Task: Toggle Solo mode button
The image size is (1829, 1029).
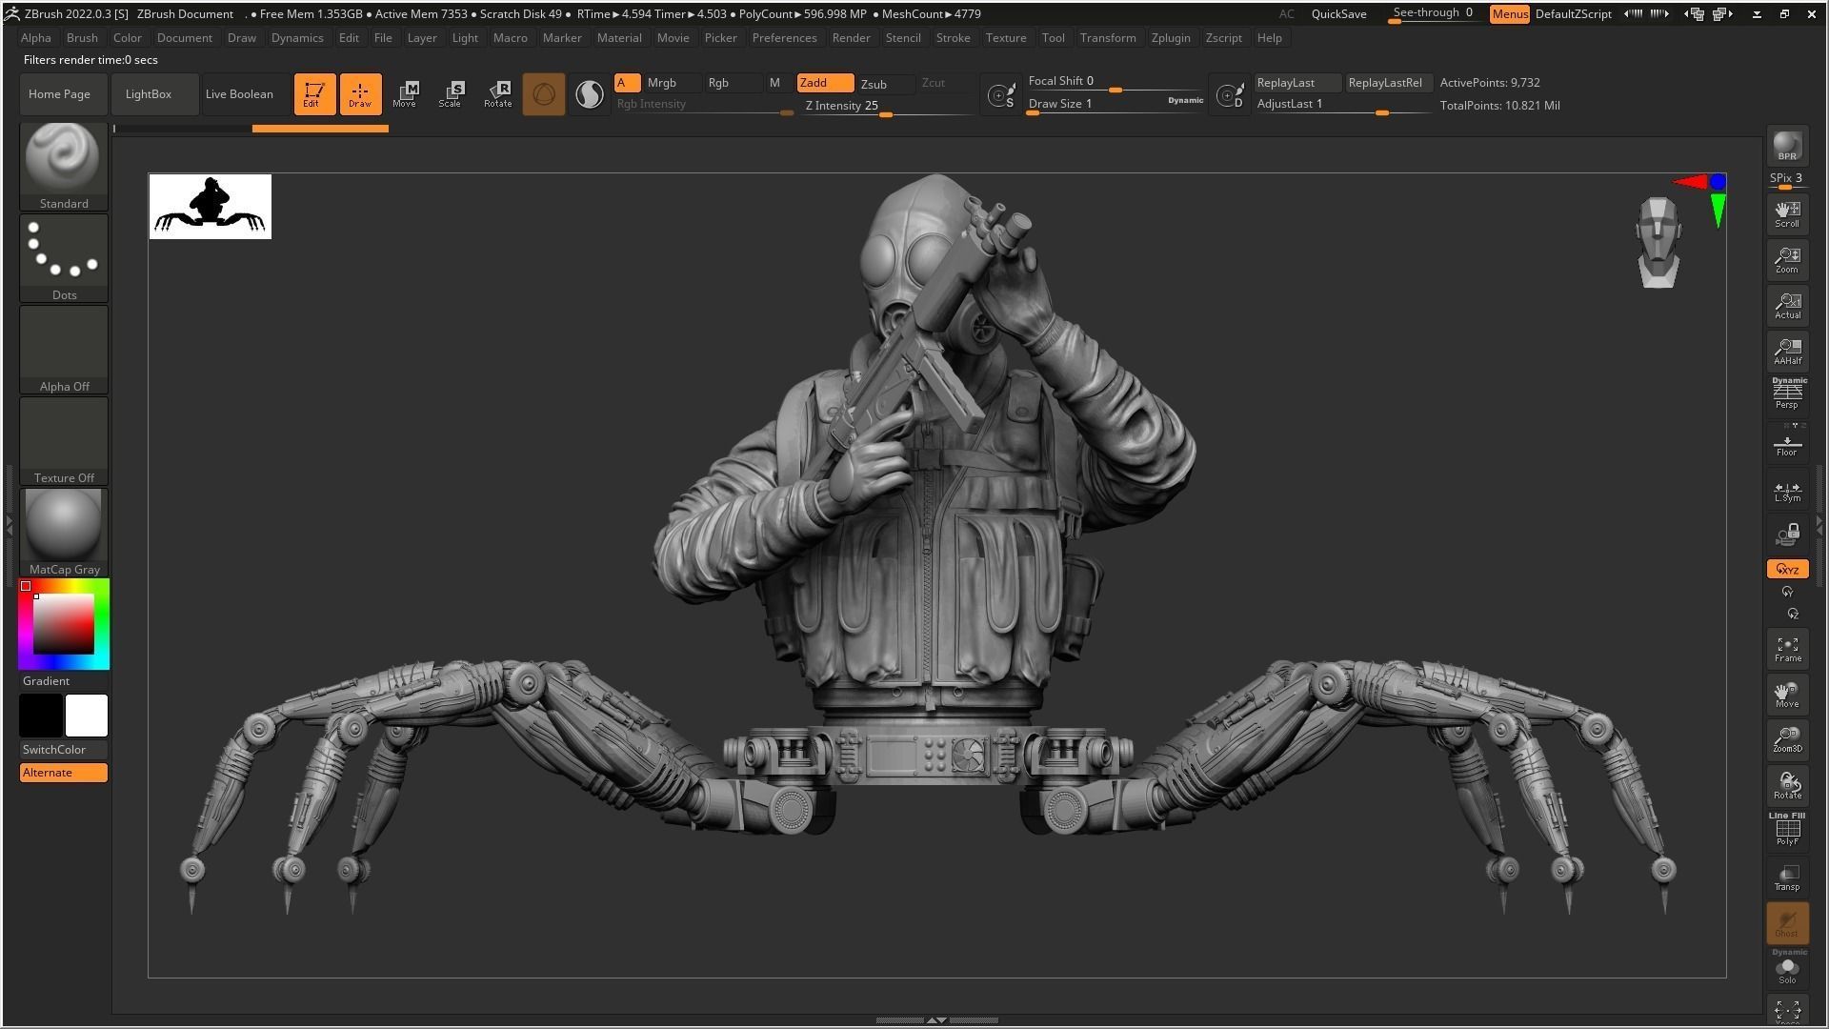Action: pyautogui.click(x=1787, y=969)
